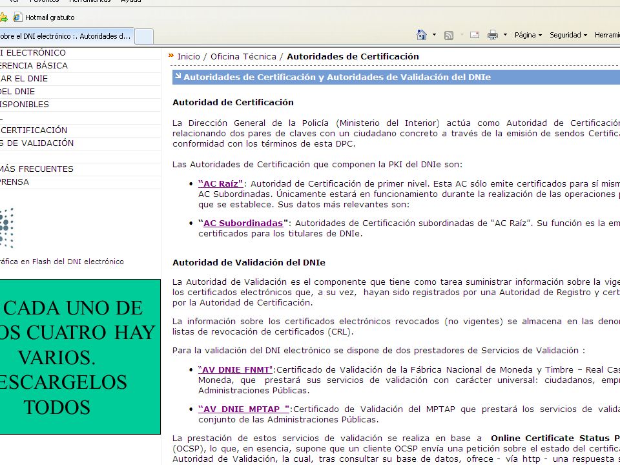Follow the AC Subordinadas link
Screen dimensions: 620x465
243,223
